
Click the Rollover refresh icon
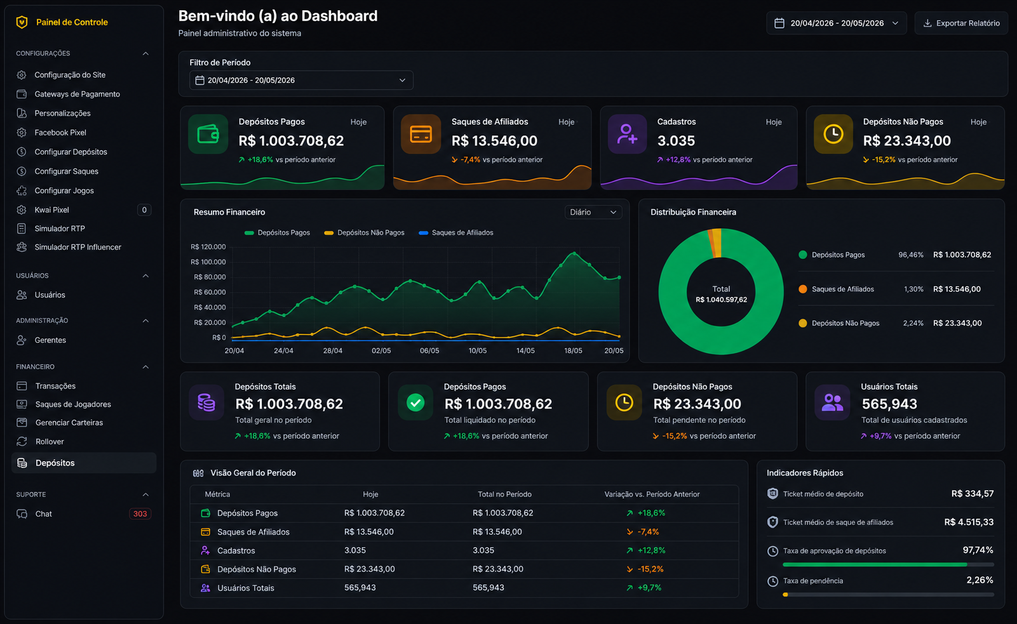[x=22, y=442]
